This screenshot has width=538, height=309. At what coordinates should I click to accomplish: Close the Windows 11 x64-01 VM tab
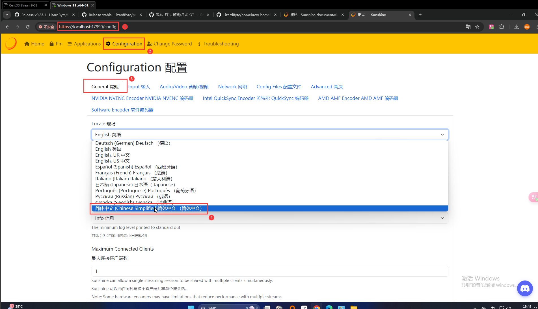click(x=92, y=5)
